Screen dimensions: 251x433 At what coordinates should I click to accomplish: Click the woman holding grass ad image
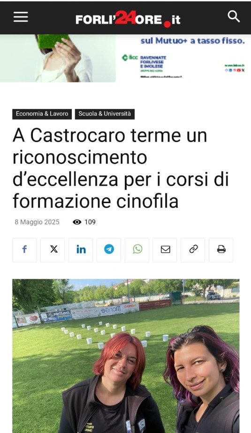tap(58, 58)
